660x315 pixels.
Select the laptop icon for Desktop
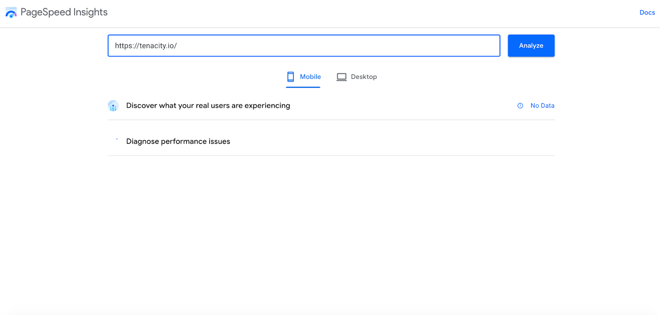click(x=342, y=77)
